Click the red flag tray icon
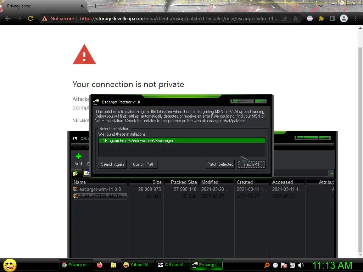 [284, 265]
